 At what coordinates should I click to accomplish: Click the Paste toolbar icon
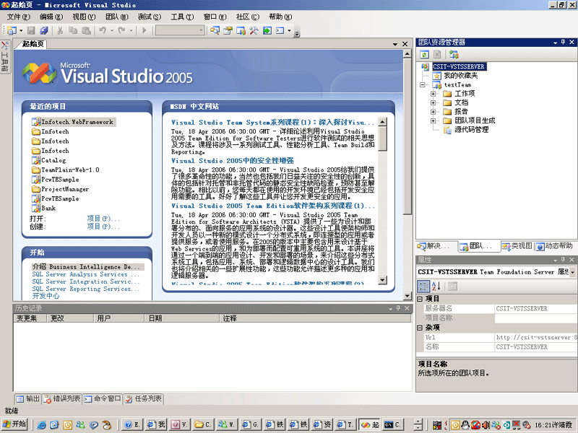coord(86,30)
